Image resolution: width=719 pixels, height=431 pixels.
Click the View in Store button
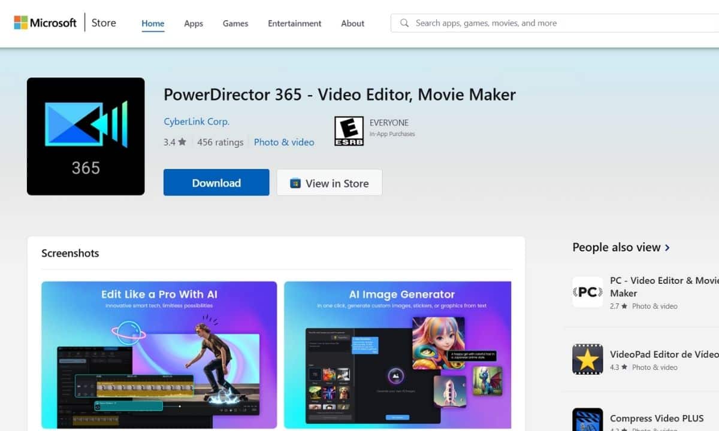[330, 183]
